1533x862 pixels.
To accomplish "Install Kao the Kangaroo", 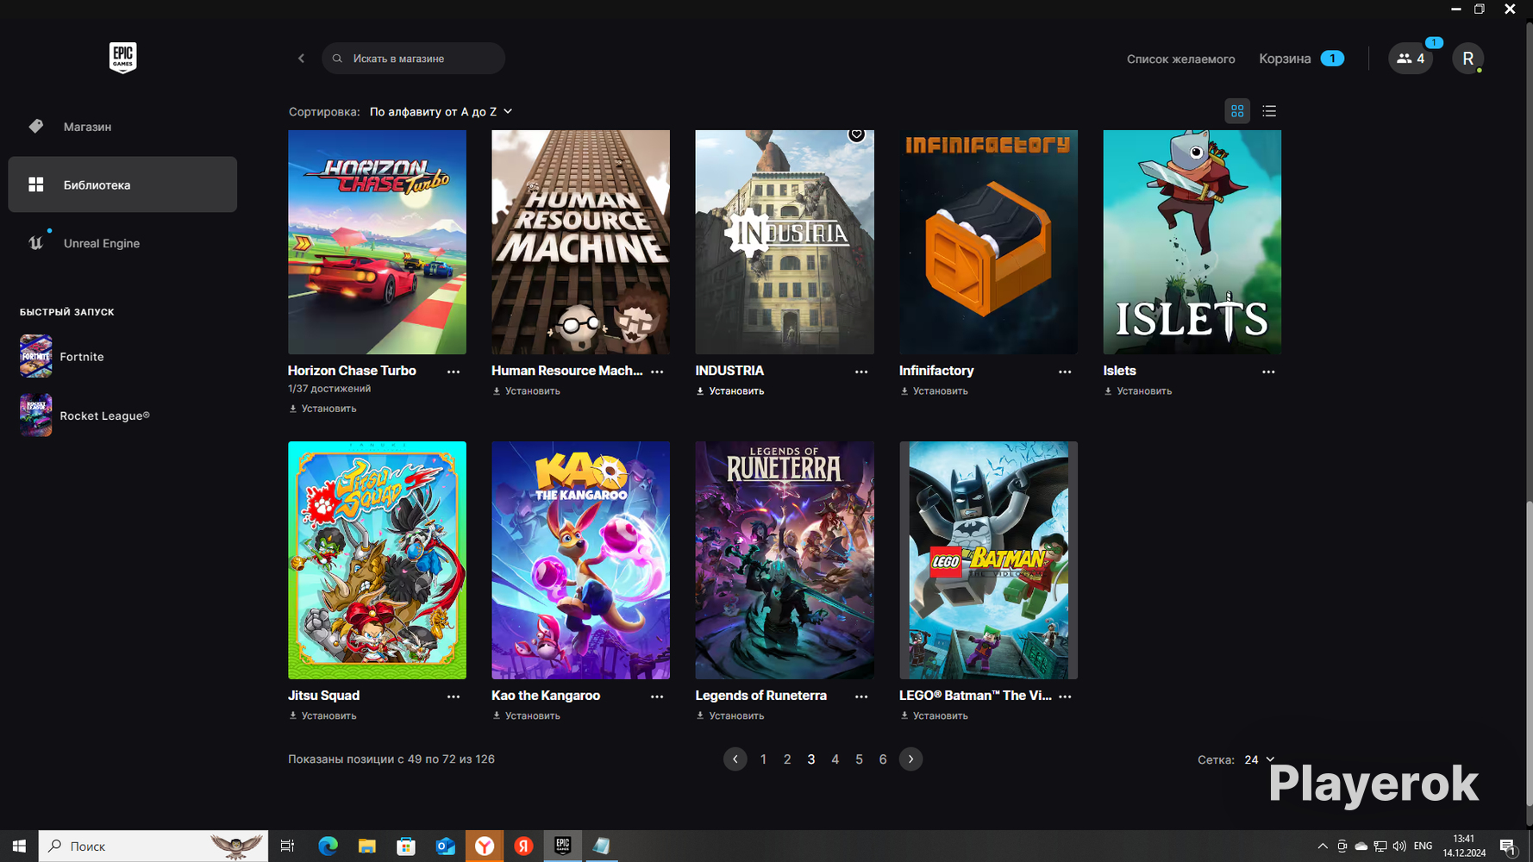I will tap(526, 716).
